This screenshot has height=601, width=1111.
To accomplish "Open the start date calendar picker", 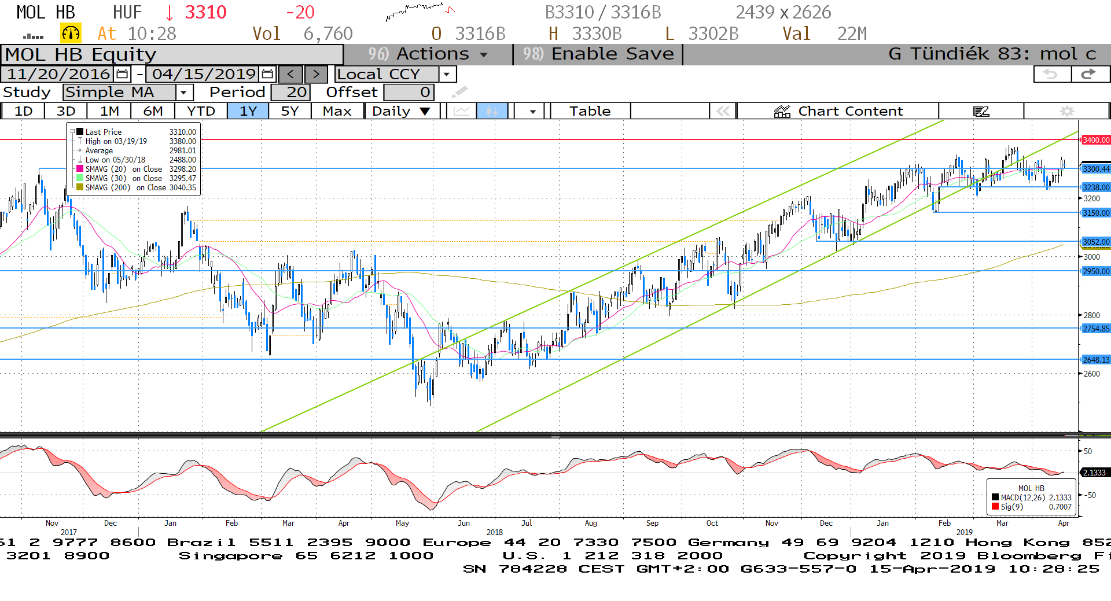I will 122,74.
